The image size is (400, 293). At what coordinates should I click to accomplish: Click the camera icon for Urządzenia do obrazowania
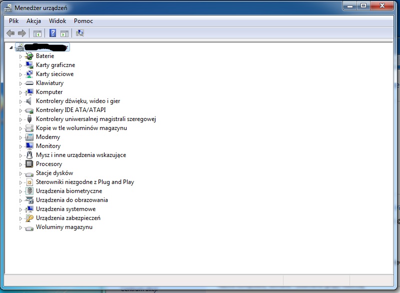point(29,200)
